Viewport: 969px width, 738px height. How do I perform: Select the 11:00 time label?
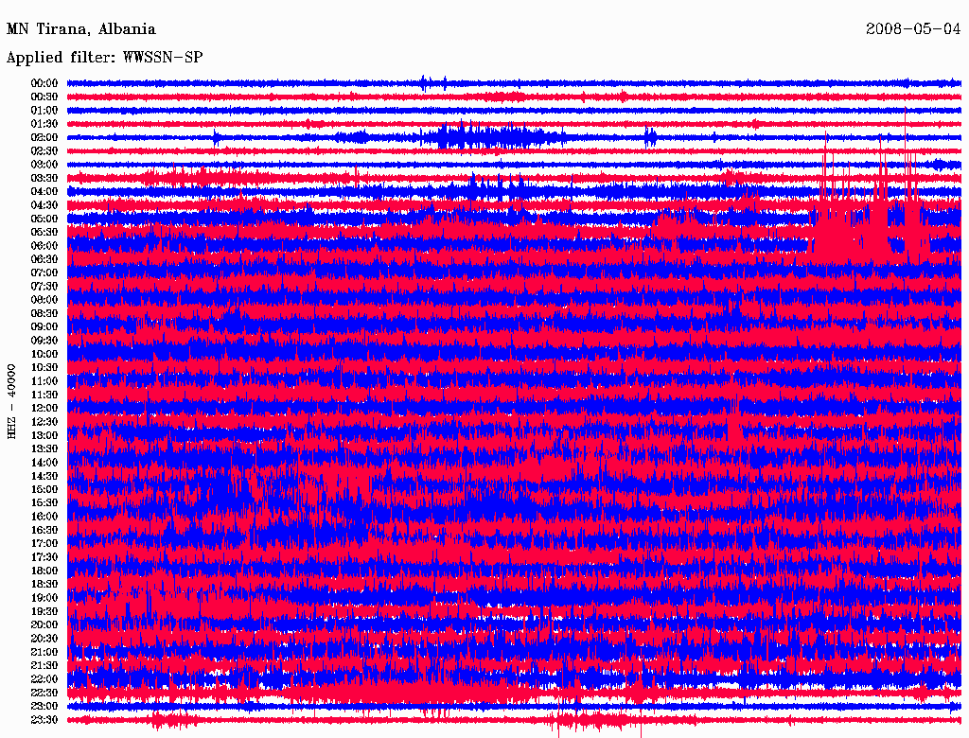(44, 381)
